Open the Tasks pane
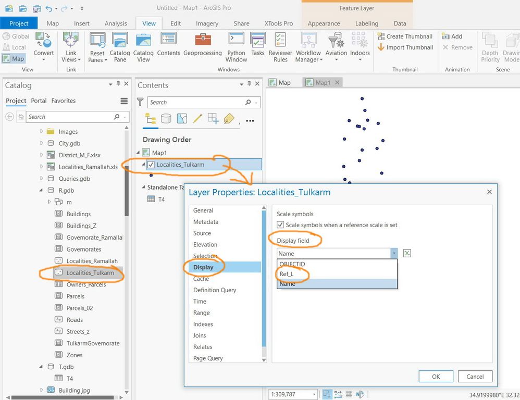This screenshot has width=520, height=400. [258, 44]
